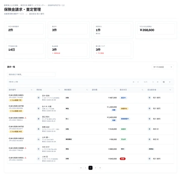
Task: Click the 対人 accident type tag
Action: 67,119
